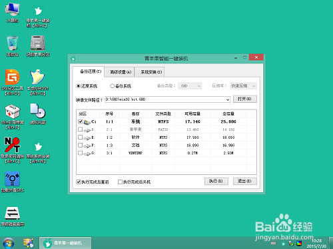Launch the NT password key icon (Alt+C)
This screenshot has height=249, width=333.
(x=13, y=150)
